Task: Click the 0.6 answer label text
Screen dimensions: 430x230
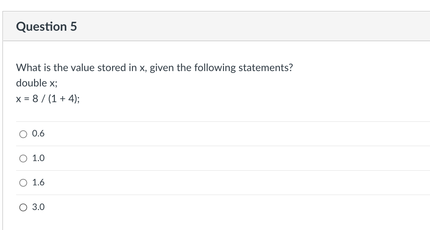Action: (38, 134)
